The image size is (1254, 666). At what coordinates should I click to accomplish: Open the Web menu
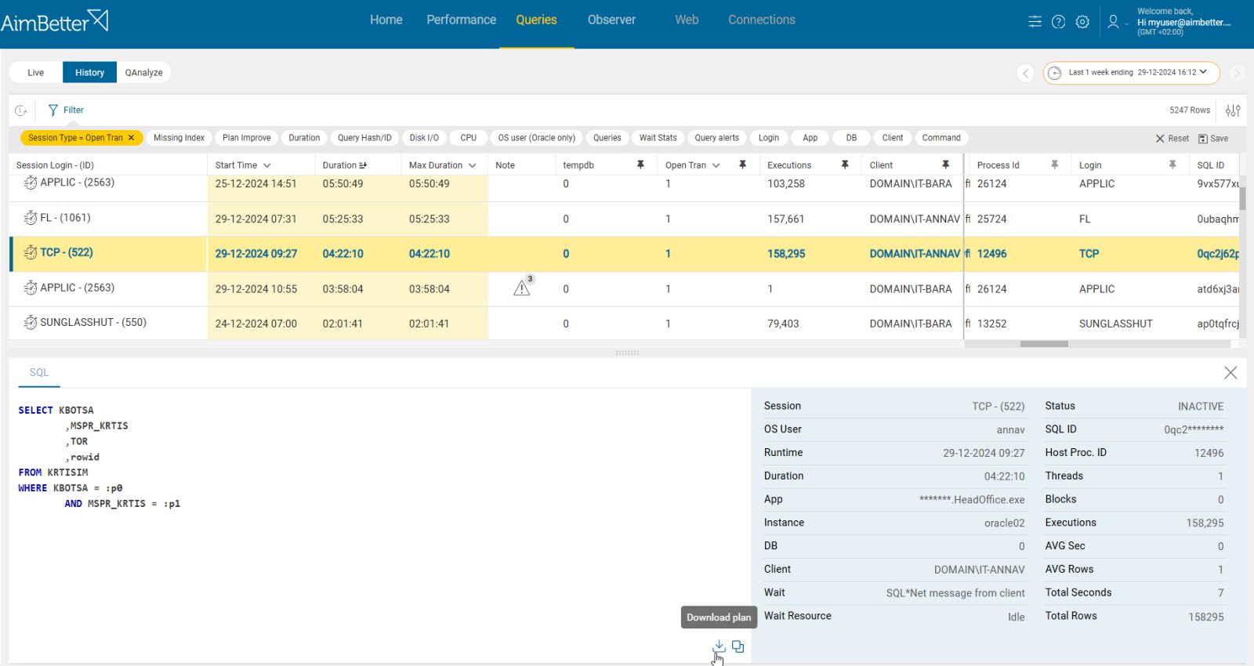(x=687, y=20)
